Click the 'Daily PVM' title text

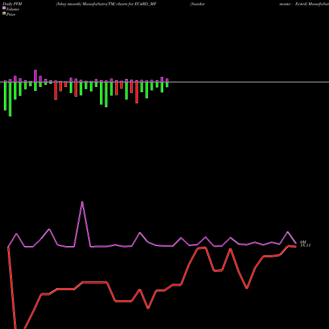pos(13,4)
